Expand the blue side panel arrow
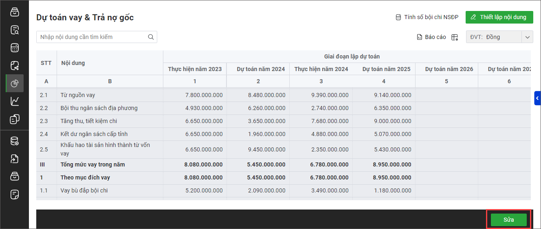541x229 pixels. coord(537,98)
